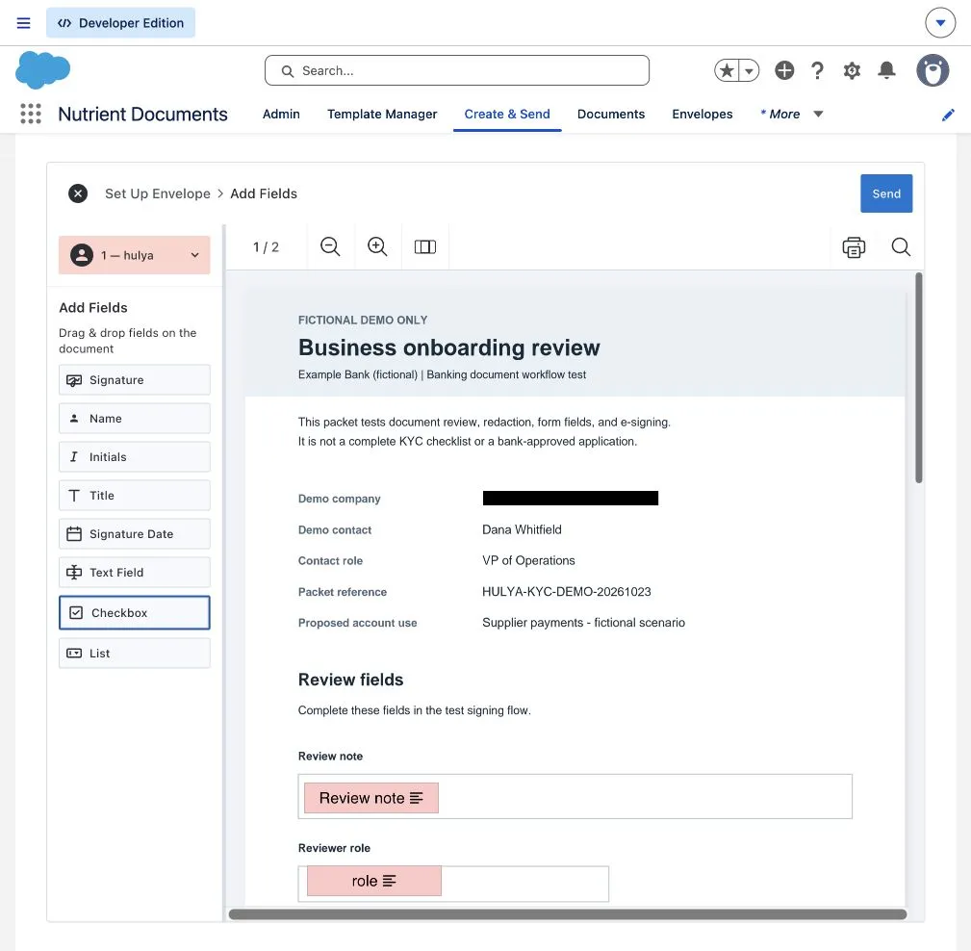
Task: Click the Developer Edition badge
Action: pos(120,23)
